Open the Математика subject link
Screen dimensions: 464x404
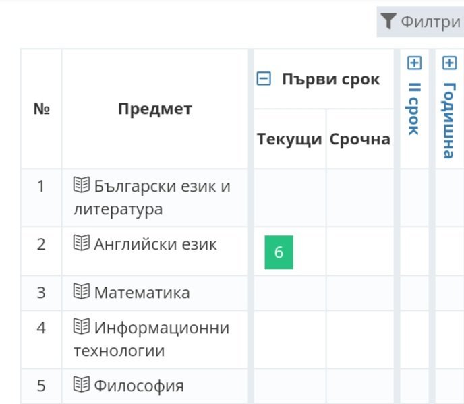142,293
